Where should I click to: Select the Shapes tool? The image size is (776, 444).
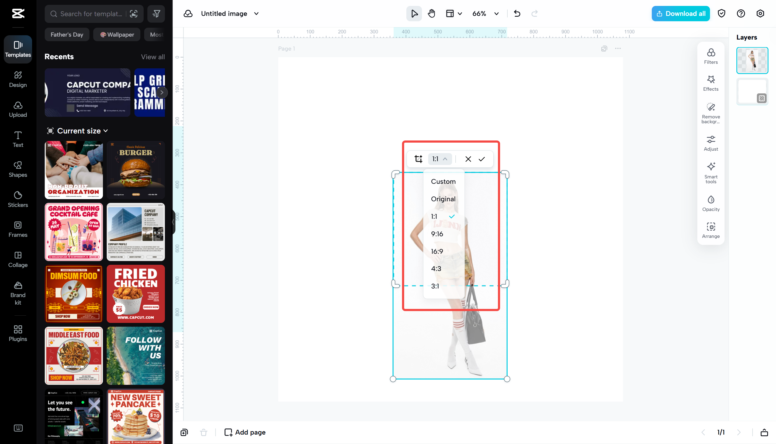tap(18, 169)
